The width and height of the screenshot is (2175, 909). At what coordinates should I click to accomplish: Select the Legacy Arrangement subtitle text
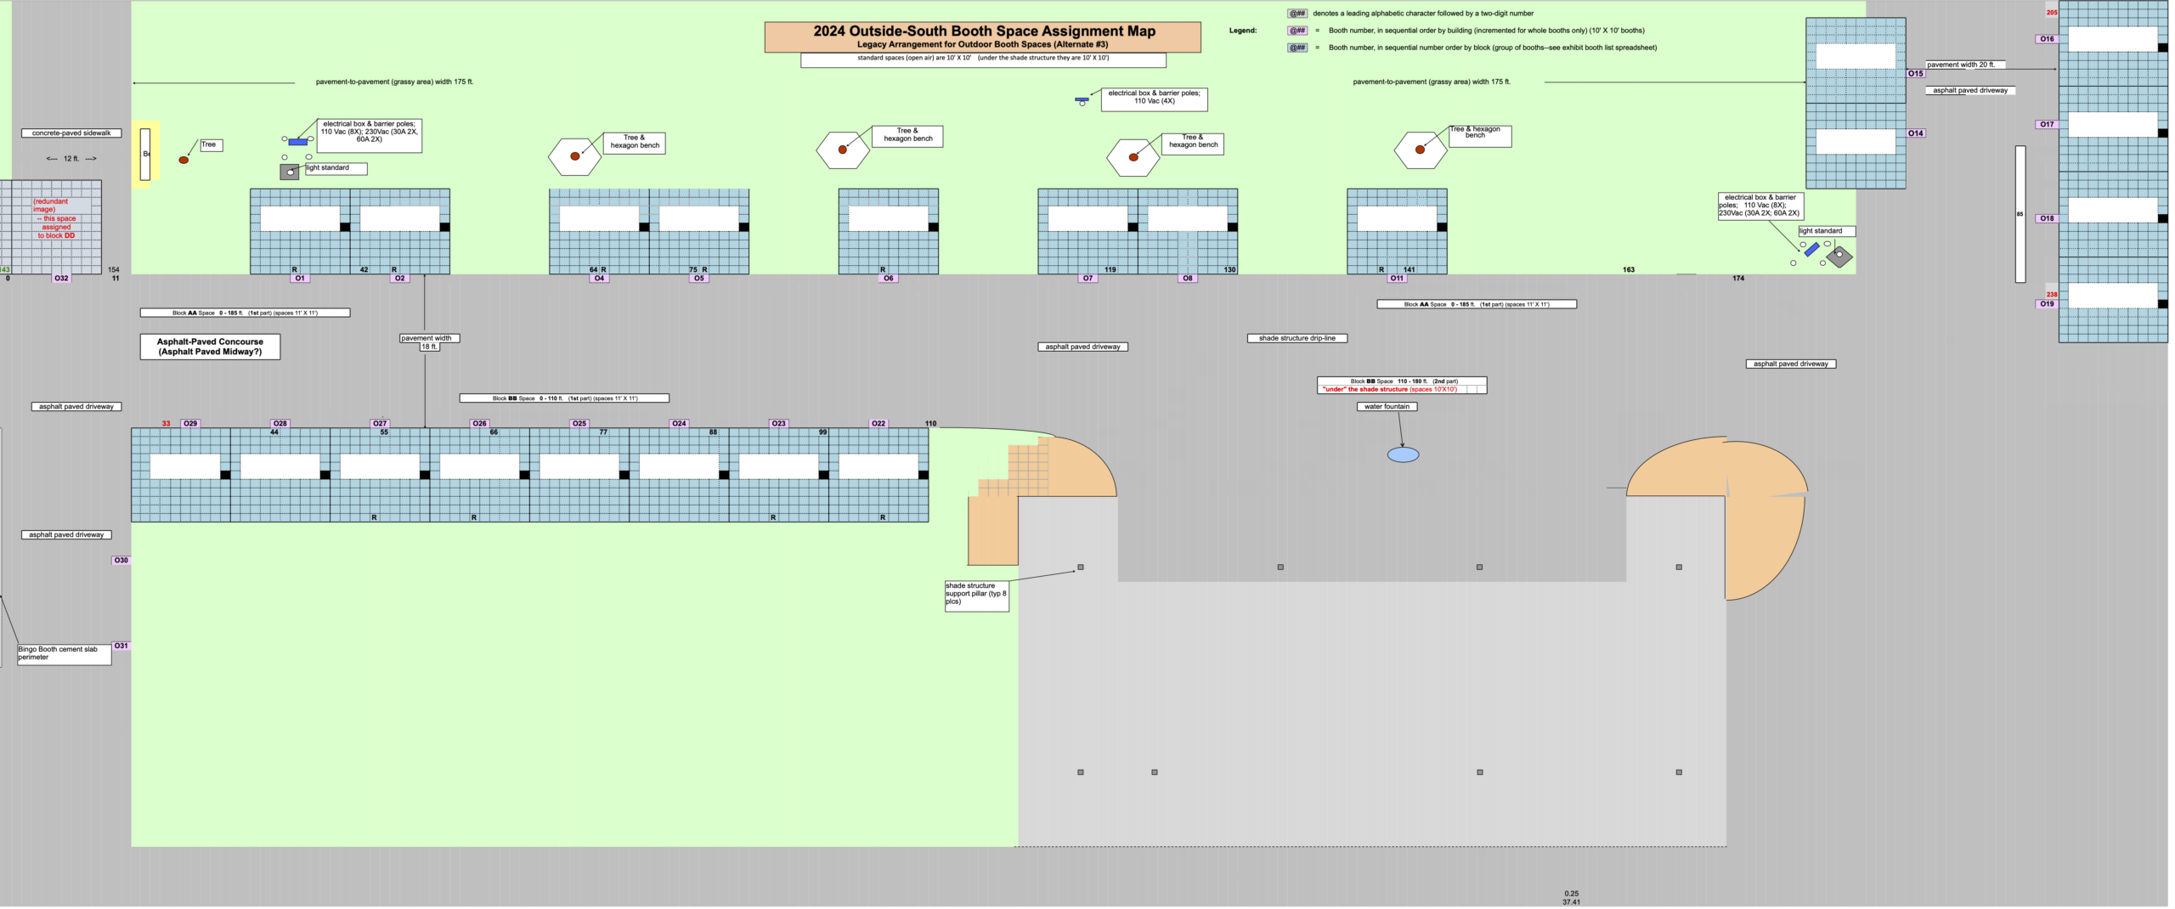point(982,44)
